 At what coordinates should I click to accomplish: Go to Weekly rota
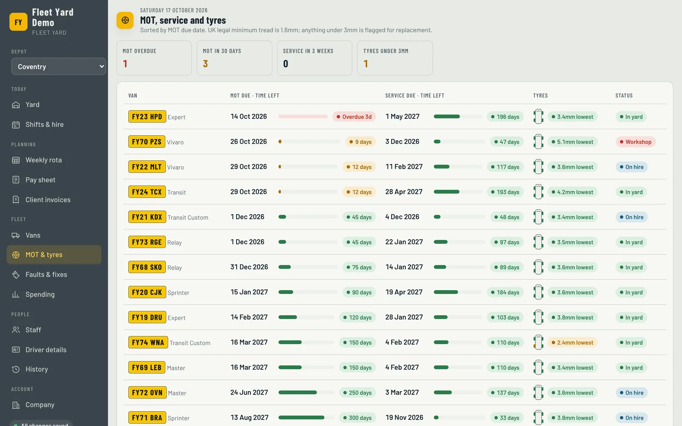click(x=54, y=160)
